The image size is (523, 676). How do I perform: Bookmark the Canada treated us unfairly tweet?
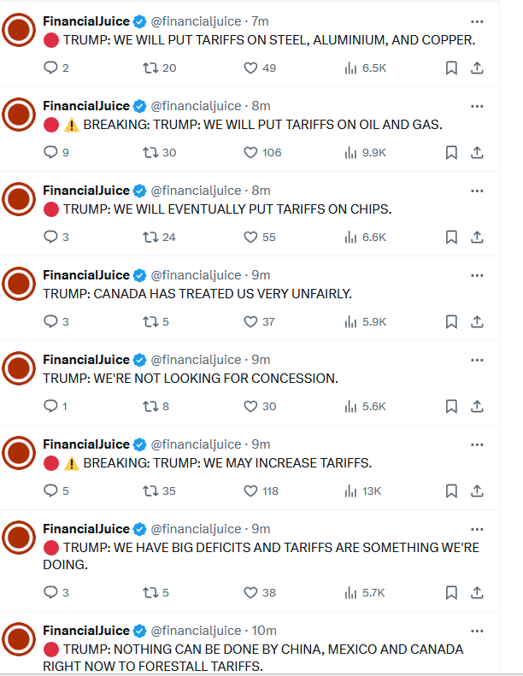[451, 321]
